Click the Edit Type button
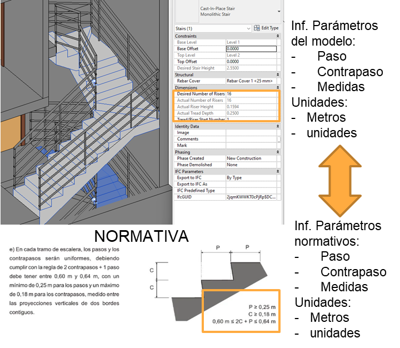This screenshot has width=400, height=348. click(267, 28)
